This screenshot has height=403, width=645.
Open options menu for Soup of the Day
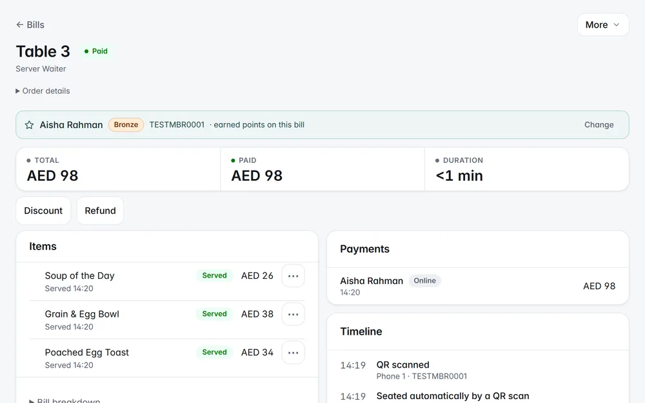tap(293, 276)
